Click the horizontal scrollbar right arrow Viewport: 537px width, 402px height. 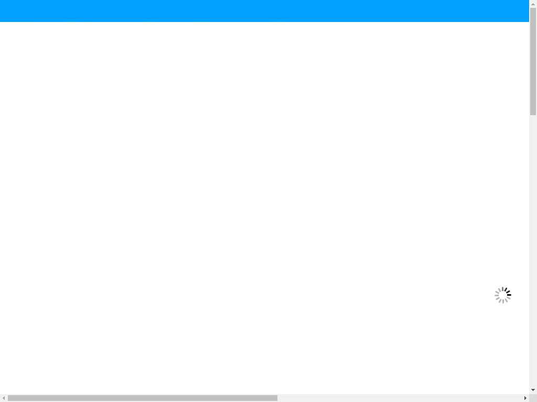pos(525,398)
